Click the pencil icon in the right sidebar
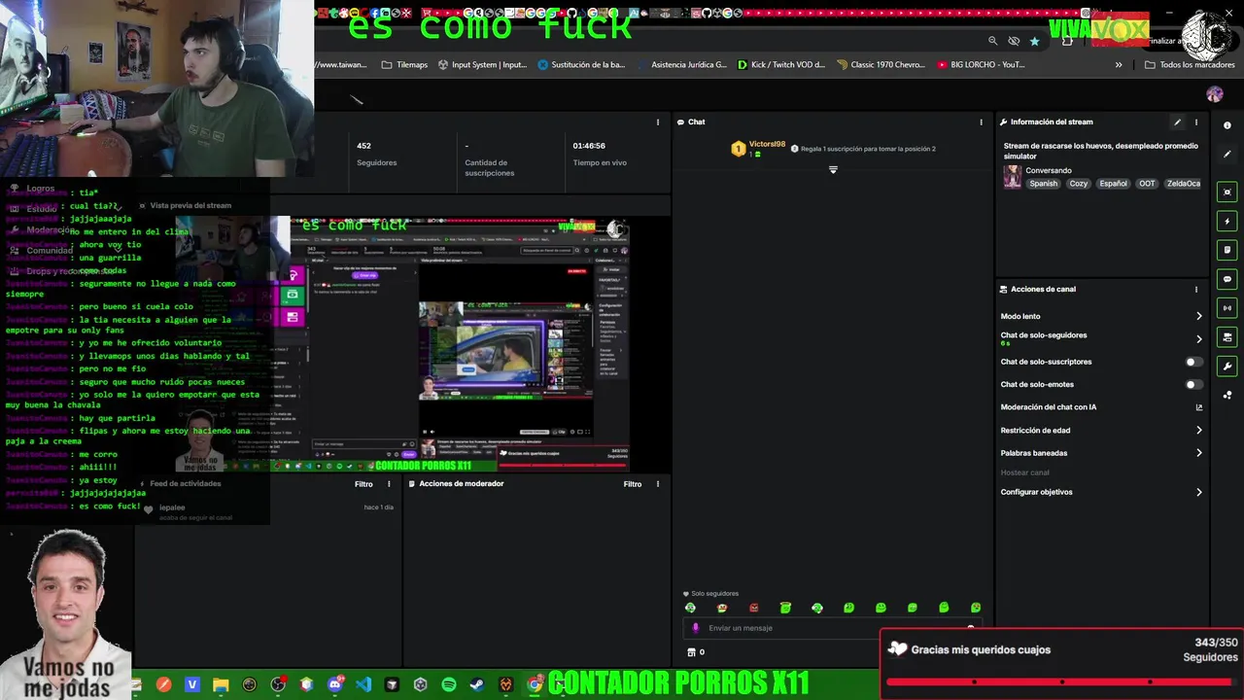 pos(1227,155)
